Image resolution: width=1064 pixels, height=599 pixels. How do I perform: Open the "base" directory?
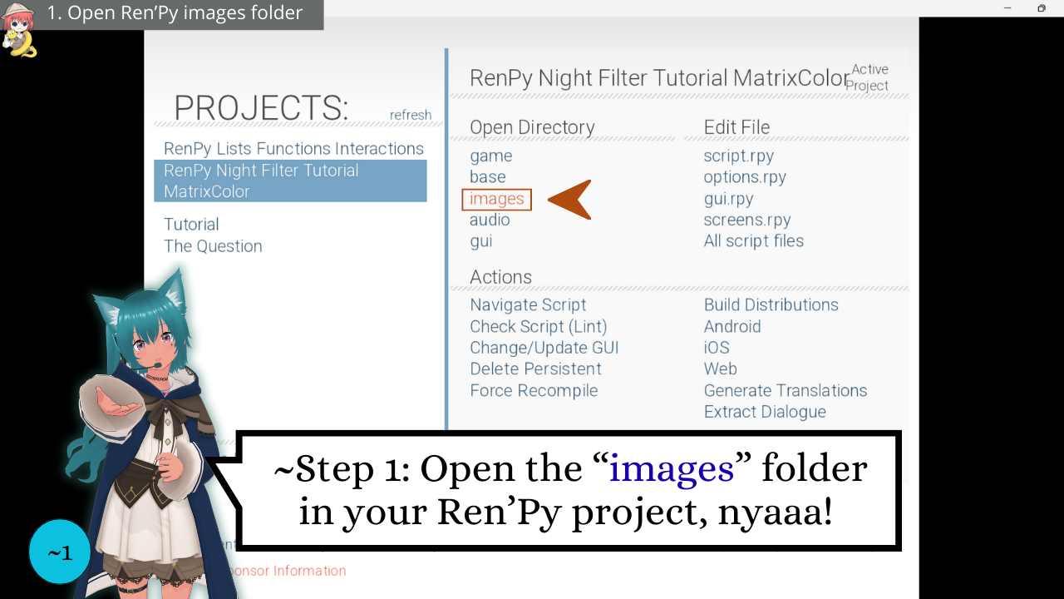tap(487, 176)
